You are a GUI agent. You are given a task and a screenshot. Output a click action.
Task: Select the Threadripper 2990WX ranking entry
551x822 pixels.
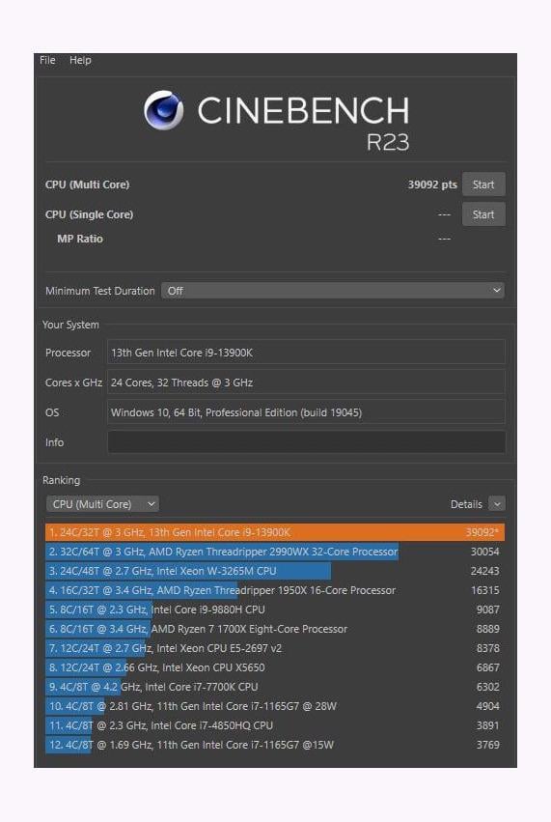[x=275, y=552]
